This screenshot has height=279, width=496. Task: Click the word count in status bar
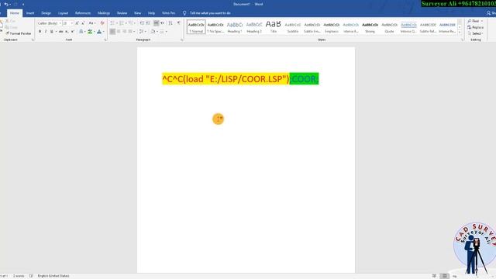coord(19,276)
